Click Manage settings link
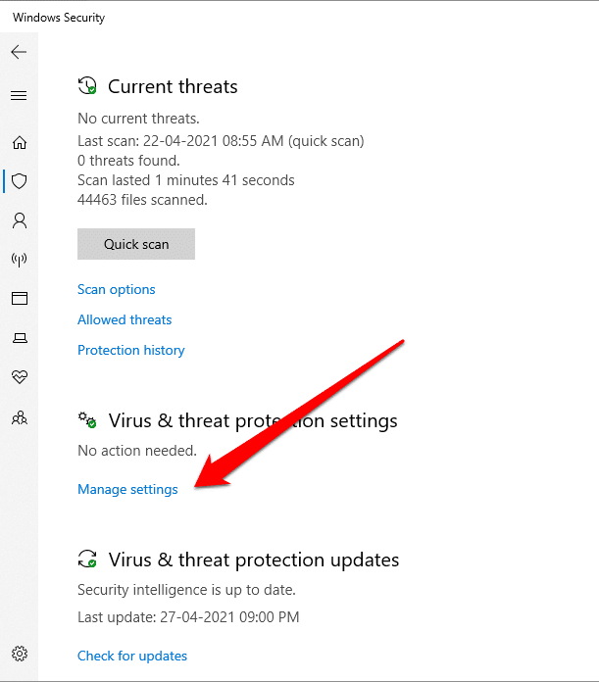Screen dimensions: 599x682 [127, 490]
